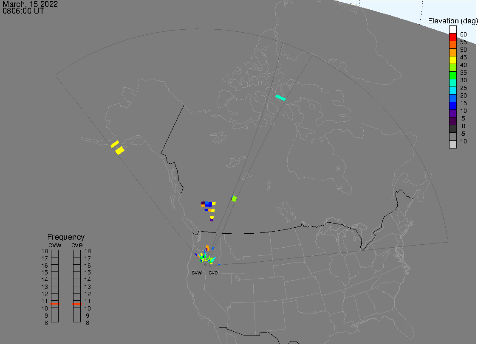Image resolution: width=478 pixels, height=344 pixels.
Task: Click the smaller upper yellow echo over Alaska
Action: click(115, 144)
